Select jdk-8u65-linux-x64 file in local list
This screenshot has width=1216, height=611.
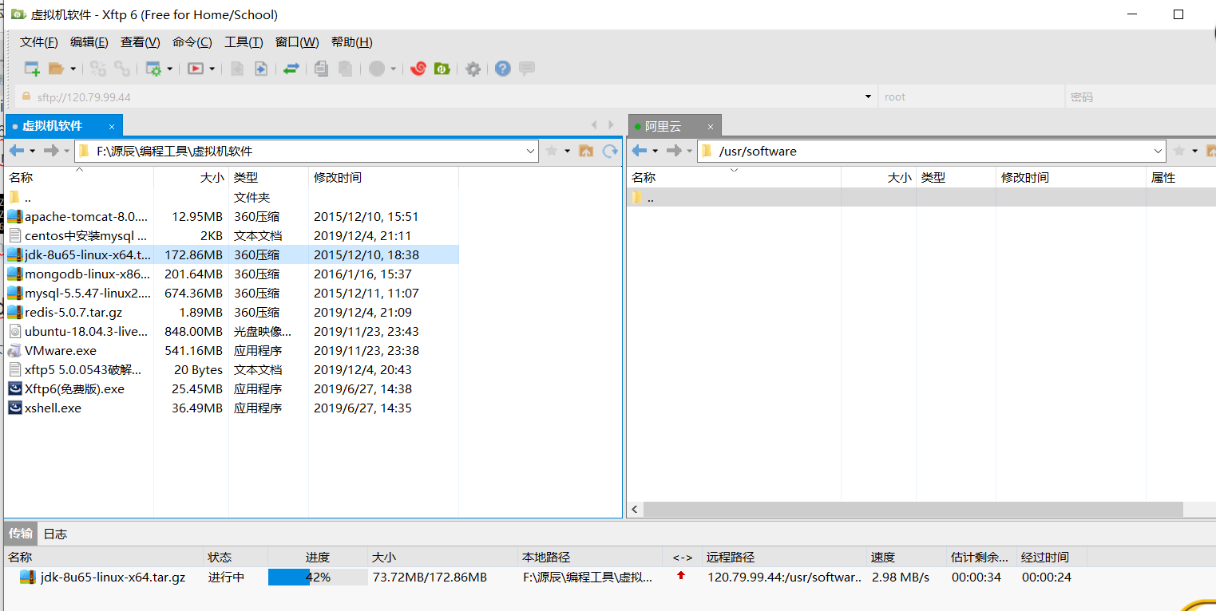tap(232, 254)
